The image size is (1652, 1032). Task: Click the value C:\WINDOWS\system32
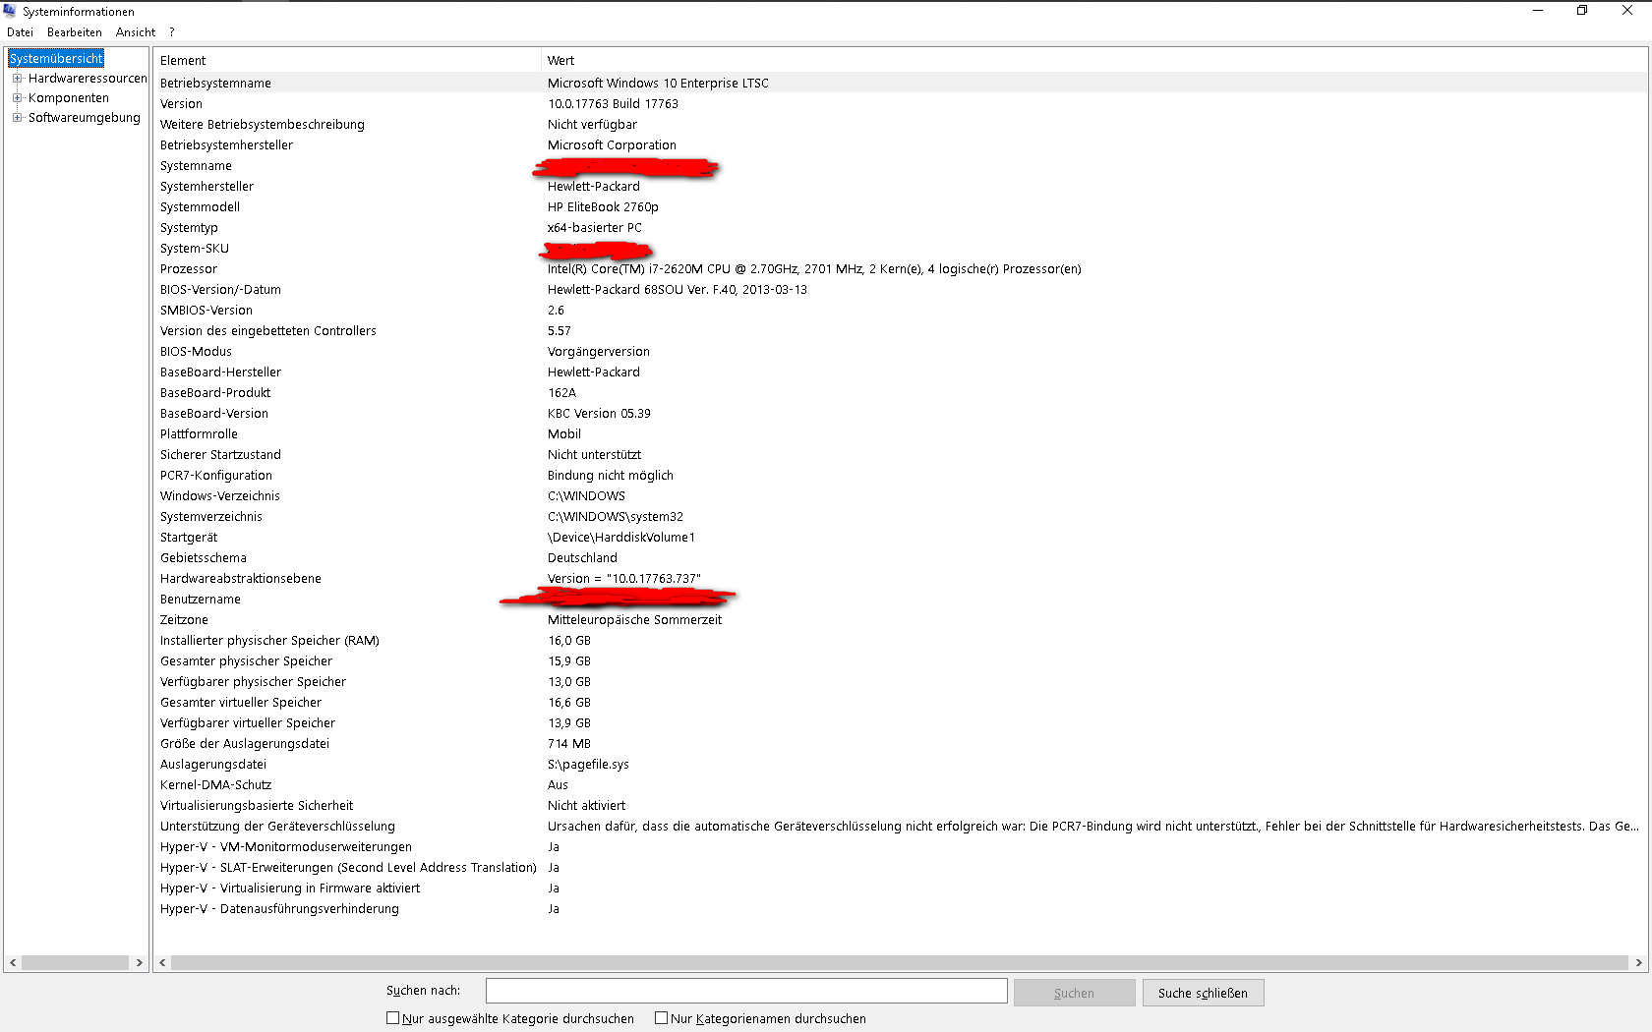(616, 517)
